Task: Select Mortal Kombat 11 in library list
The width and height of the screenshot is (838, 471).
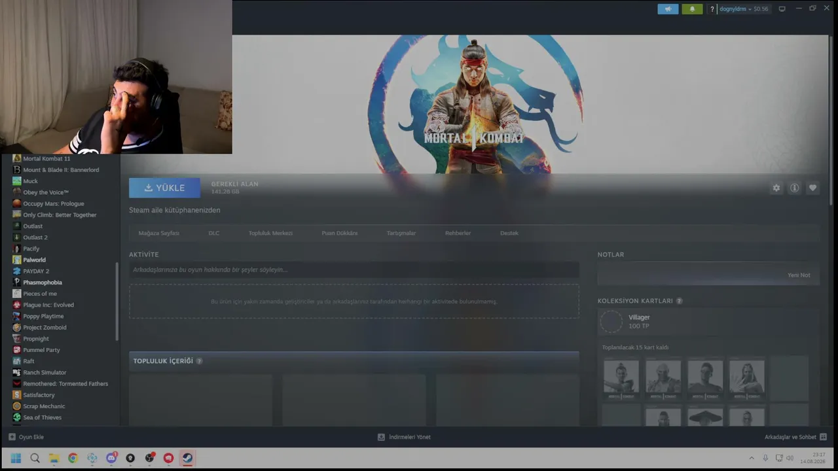Action: (46, 158)
